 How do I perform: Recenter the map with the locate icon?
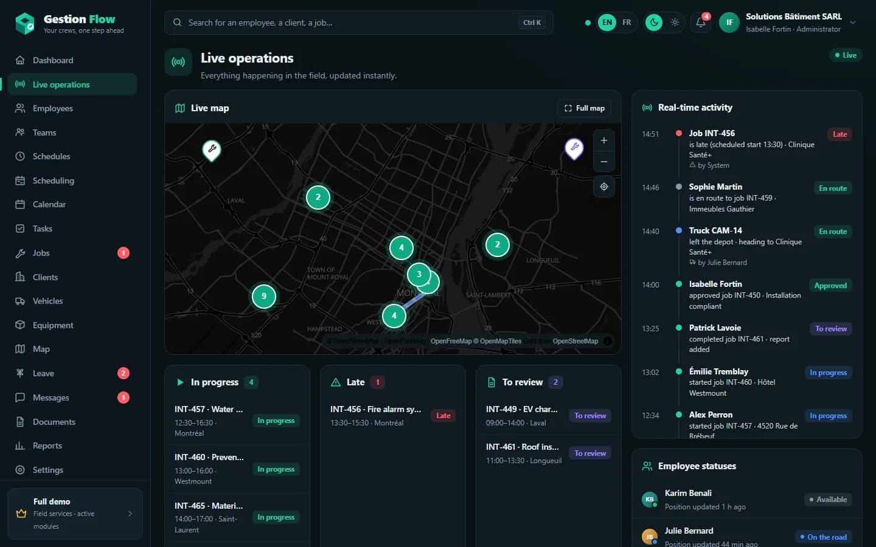coord(604,187)
